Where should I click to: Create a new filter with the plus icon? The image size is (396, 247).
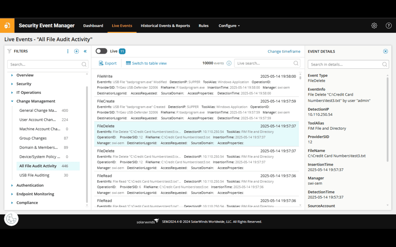point(76,51)
